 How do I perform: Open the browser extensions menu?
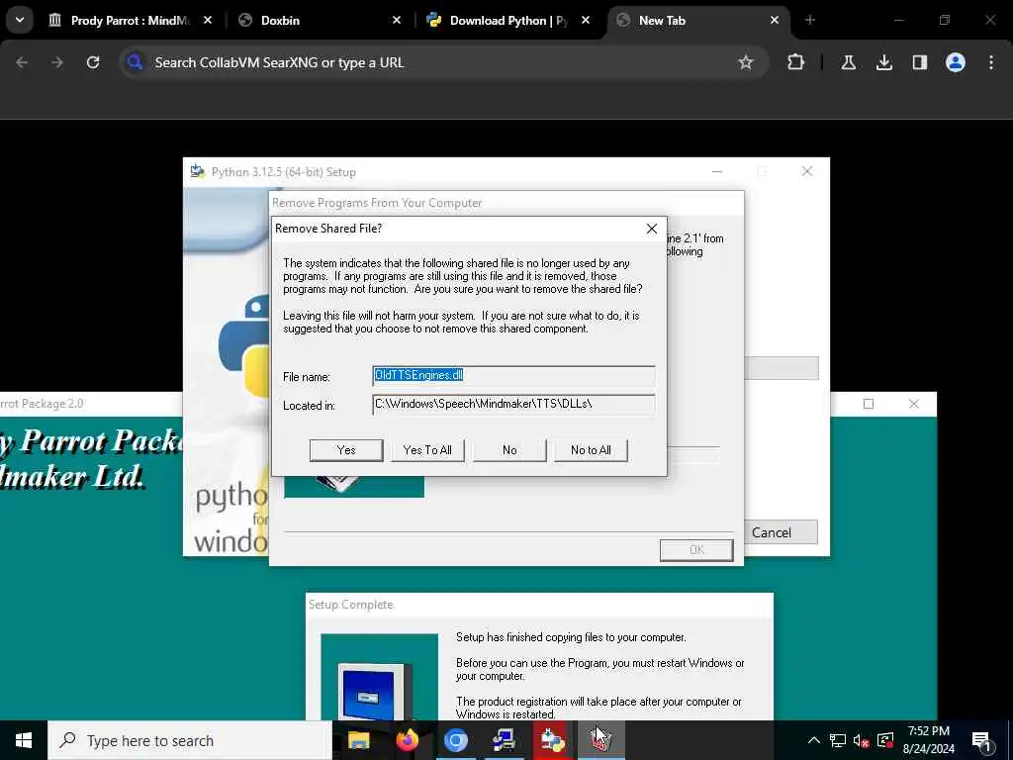pyautogui.click(x=796, y=62)
